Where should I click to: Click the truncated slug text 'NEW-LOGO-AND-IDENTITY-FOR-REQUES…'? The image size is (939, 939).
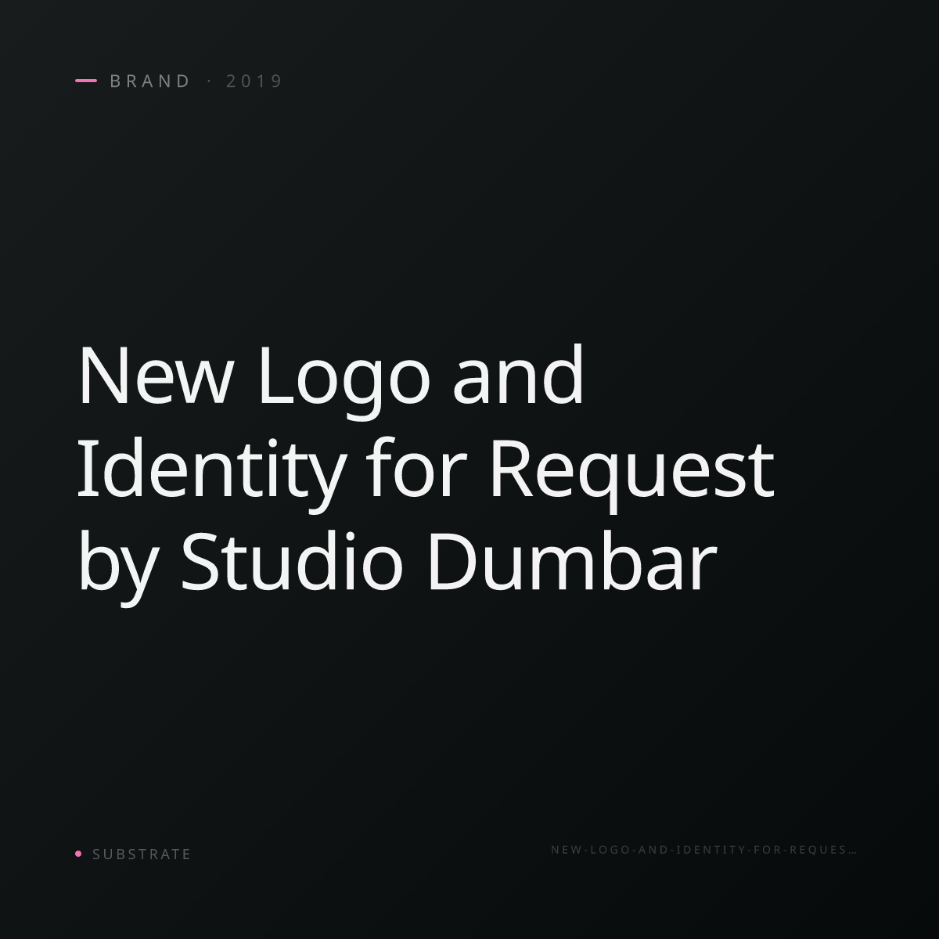point(704,850)
